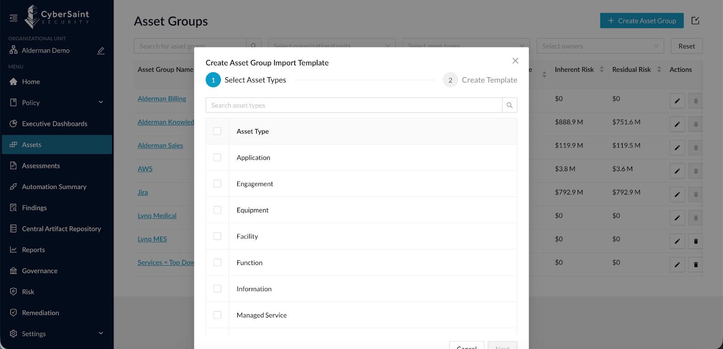Image resolution: width=723 pixels, height=349 pixels.
Task: Click the hamburger menu collapse icon
Action: [x=14, y=18]
